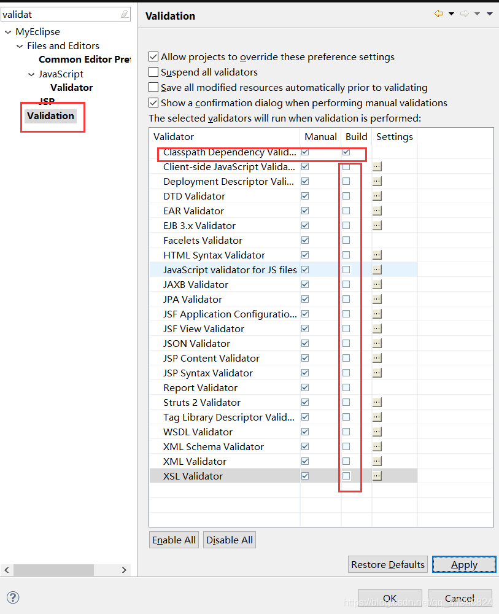Collapse the JavaScript tree node
The width and height of the screenshot is (499, 614).
point(31,74)
